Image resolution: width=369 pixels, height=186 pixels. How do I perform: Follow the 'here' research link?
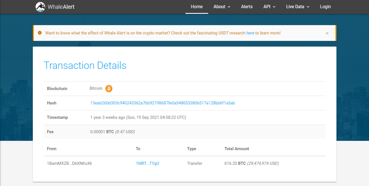[x=250, y=33]
